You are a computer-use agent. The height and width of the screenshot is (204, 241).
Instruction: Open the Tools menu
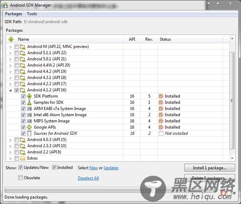(32, 14)
